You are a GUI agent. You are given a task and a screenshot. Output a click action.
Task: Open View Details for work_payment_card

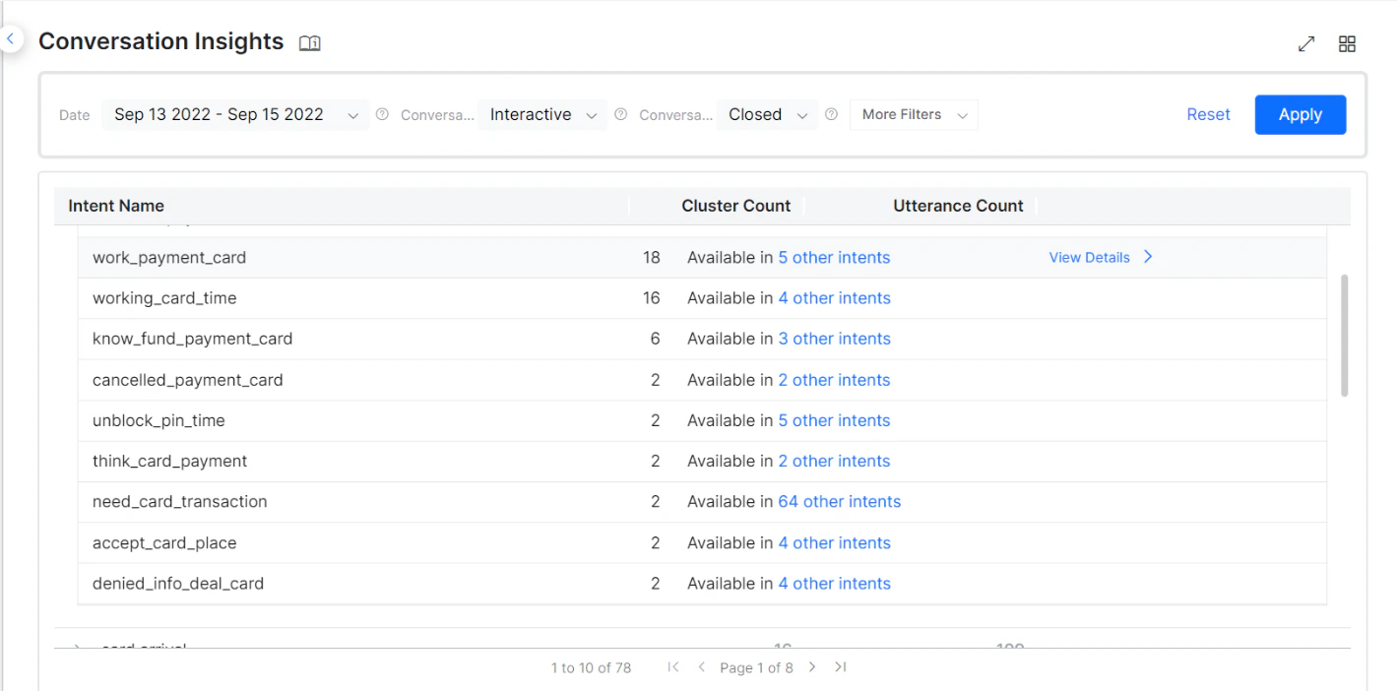[1089, 257]
